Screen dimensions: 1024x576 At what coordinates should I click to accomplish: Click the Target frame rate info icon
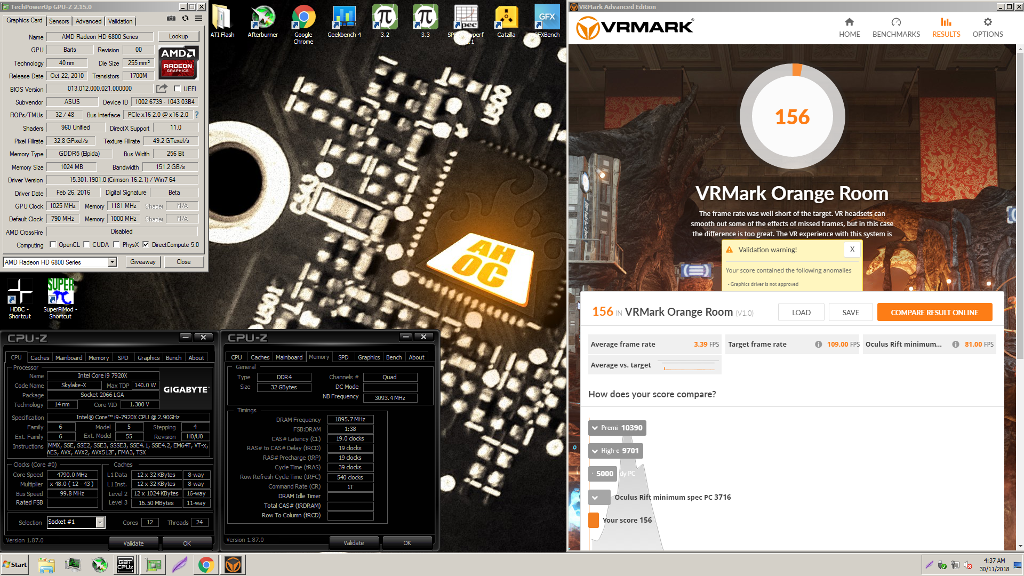coord(818,345)
